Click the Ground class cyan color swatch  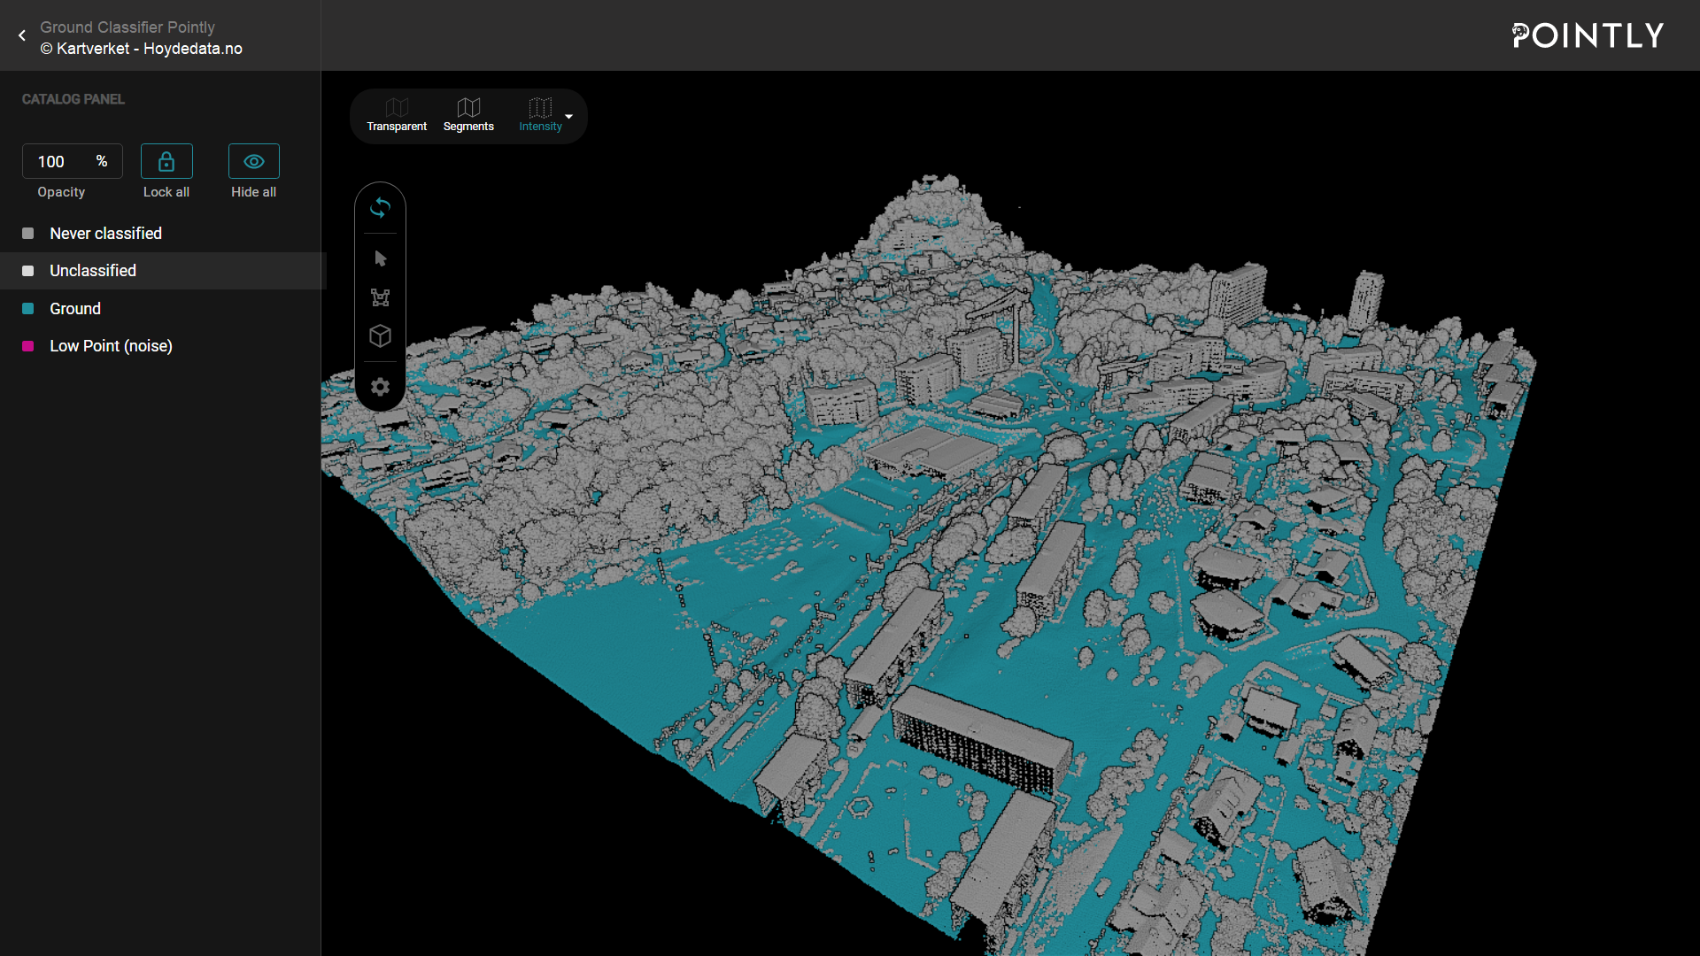coord(27,308)
